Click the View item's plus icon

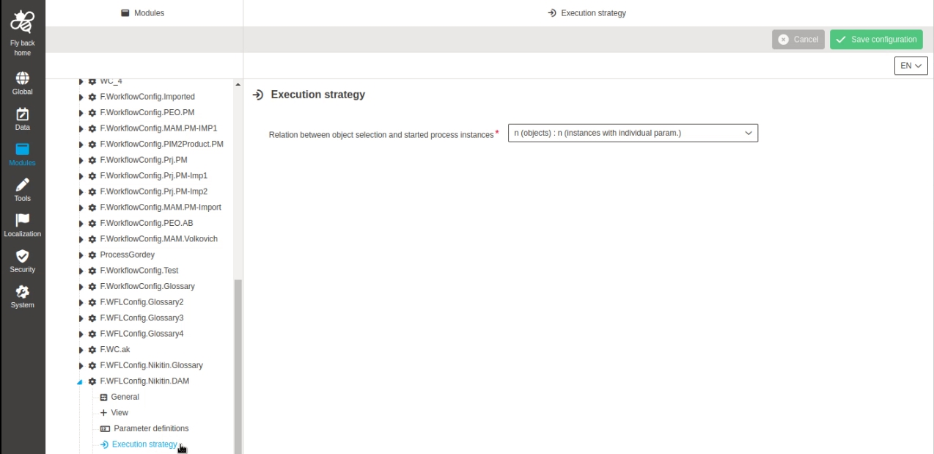tap(103, 413)
